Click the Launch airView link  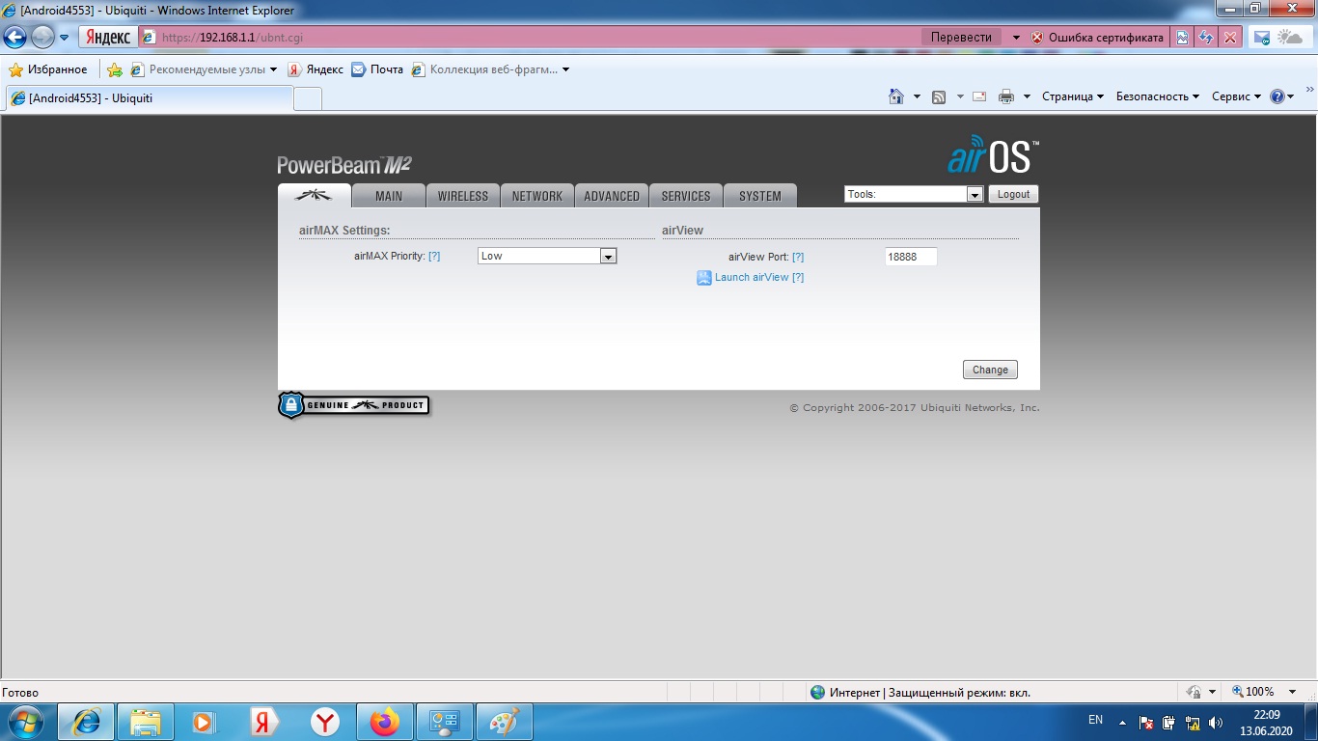pyautogui.click(x=752, y=277)
